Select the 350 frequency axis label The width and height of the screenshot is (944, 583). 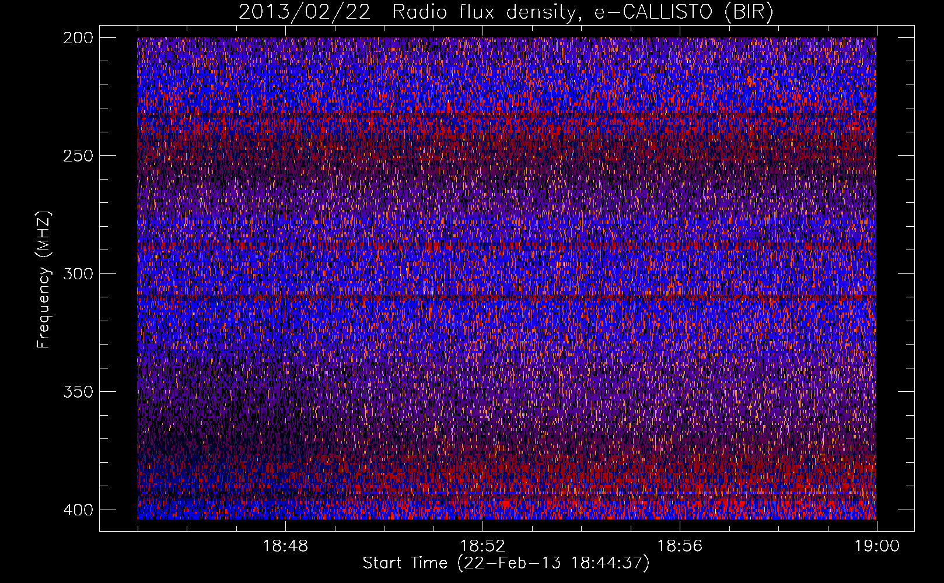click(x=78, y=391)
